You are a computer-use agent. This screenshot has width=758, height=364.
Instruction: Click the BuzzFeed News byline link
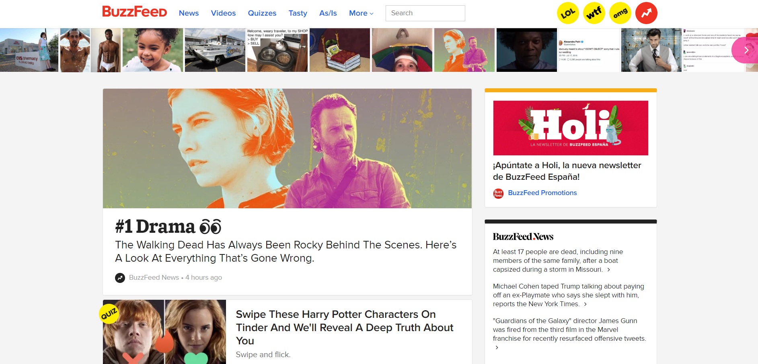click(154, 278)
